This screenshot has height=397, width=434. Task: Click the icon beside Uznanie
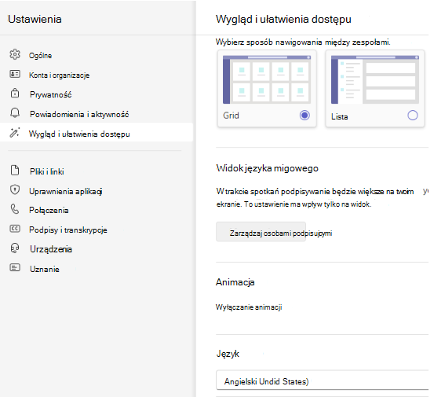click(x=15, y=267)
